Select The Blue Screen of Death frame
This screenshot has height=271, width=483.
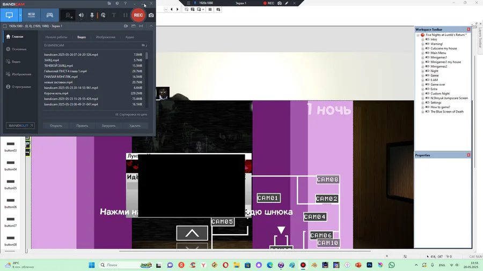pyautogui.click(x=447, y=112)
